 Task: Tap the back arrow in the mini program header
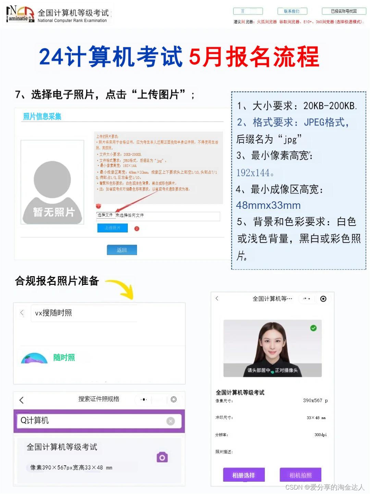pos(217,299)
